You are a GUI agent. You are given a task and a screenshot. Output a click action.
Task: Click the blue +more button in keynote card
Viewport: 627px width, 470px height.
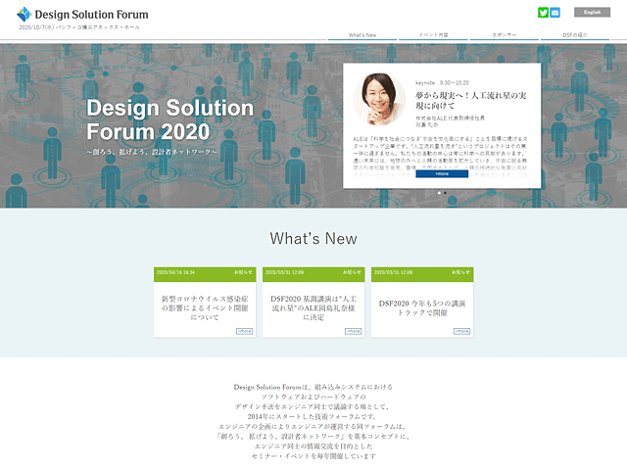442,174
